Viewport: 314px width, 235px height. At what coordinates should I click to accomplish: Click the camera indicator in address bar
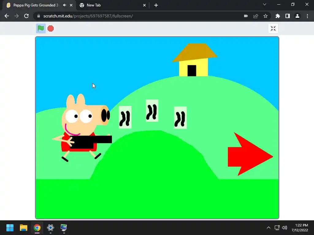pyautogui.click(x=246, y=16)
